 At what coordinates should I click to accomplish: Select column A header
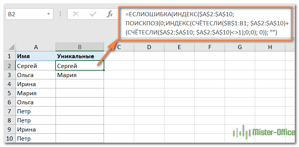point(36,47)
